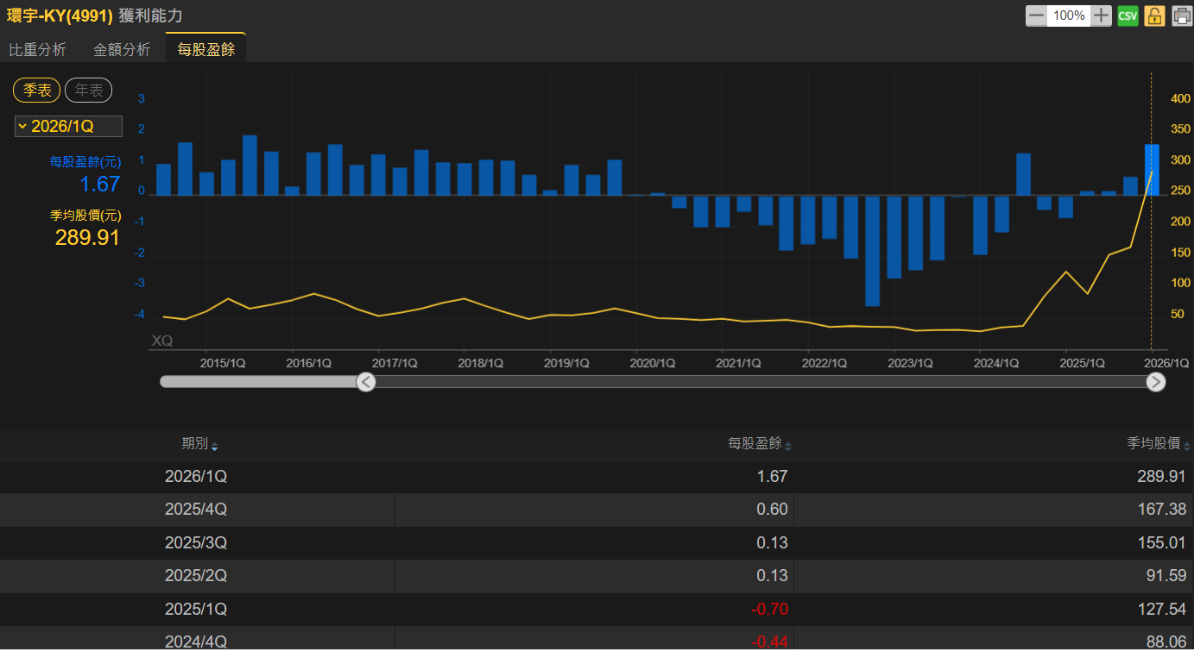This screenshot has width=1194, height=651.
Task: Sort table by 期別 column arrow
Action: pyautogui.click(x=215, y=446)
